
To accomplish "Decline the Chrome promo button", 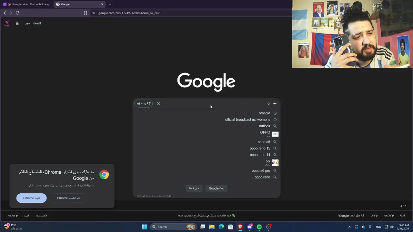I will [x=69, y=198].
